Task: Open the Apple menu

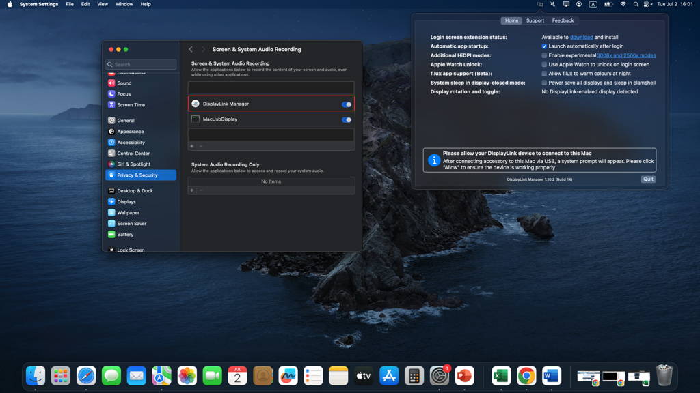Action: pos(10,4)
